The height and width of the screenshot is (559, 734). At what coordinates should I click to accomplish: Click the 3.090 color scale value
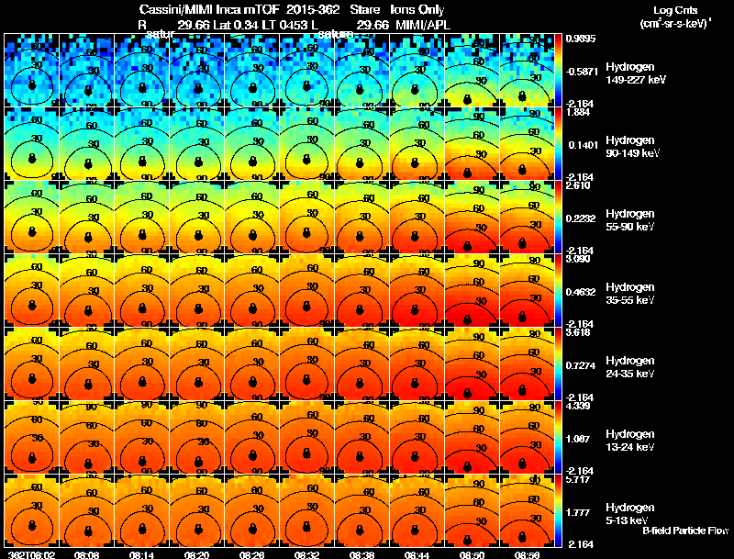click(578, 259)
